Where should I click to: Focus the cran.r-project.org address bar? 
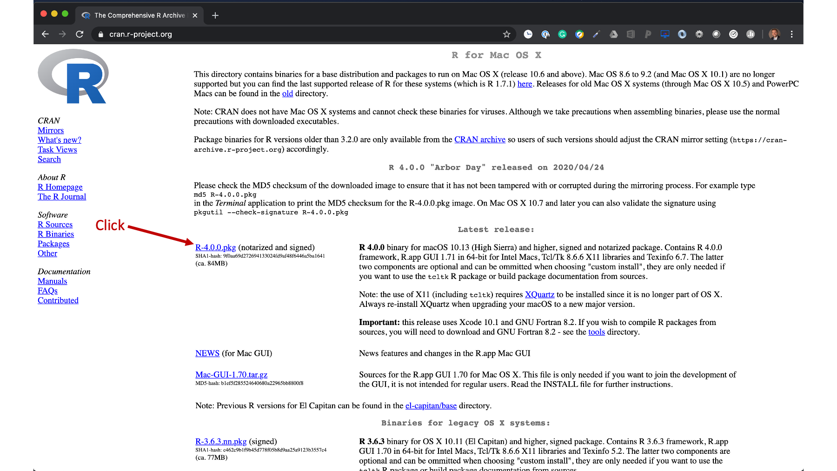tap(302, 34)
